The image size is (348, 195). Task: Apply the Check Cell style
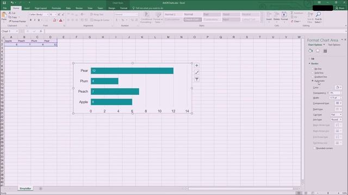192,19
